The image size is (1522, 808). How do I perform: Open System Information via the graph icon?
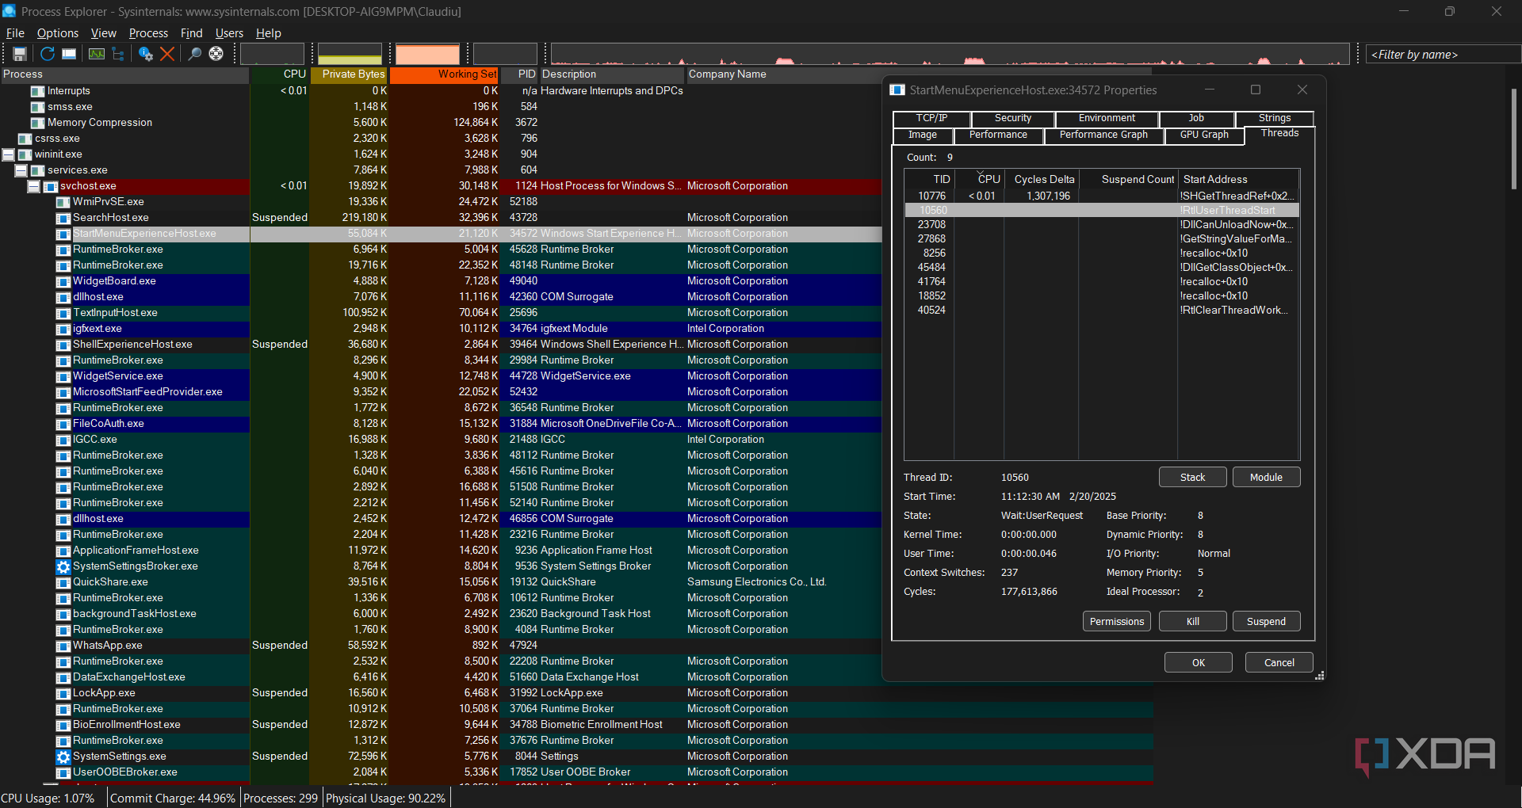coord(96,53)
